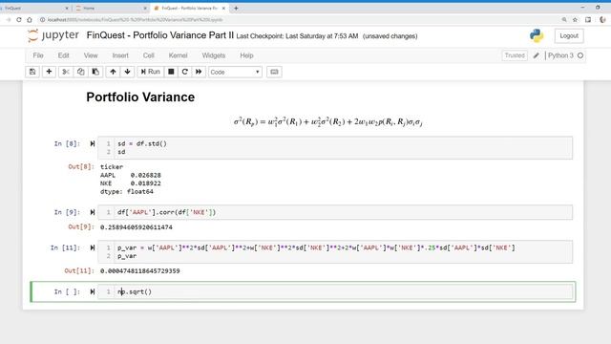Click the Logout button
This screenshot has width=611, height=344.
569,36
